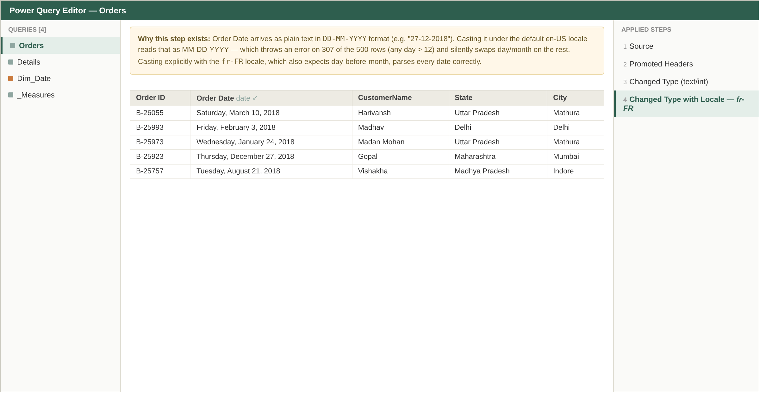Select cell B-26055
This screenshot has height=405, width=772.
click(160, 113)
